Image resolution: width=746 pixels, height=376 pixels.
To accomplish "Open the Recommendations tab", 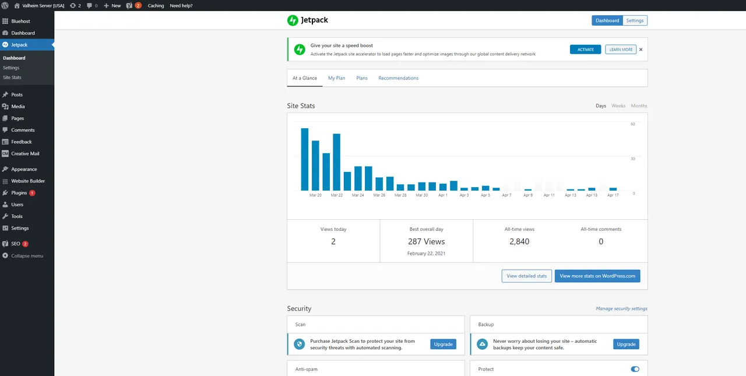I will click(399, 78).
